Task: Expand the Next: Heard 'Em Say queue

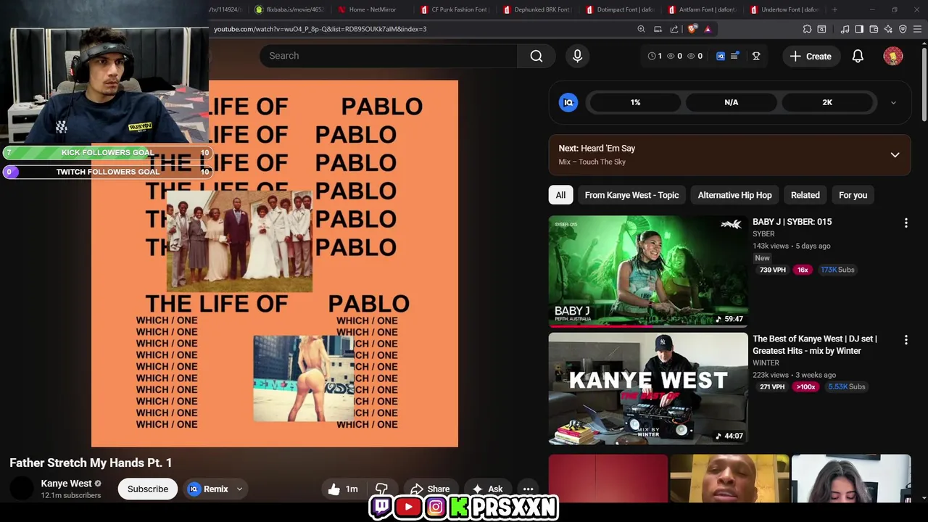Action: pos(895,155)
